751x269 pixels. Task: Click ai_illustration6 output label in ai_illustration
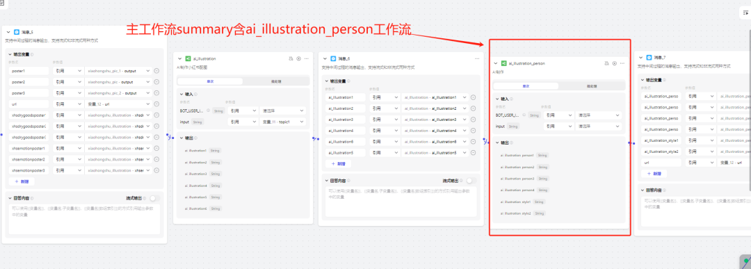pos(196,209)
